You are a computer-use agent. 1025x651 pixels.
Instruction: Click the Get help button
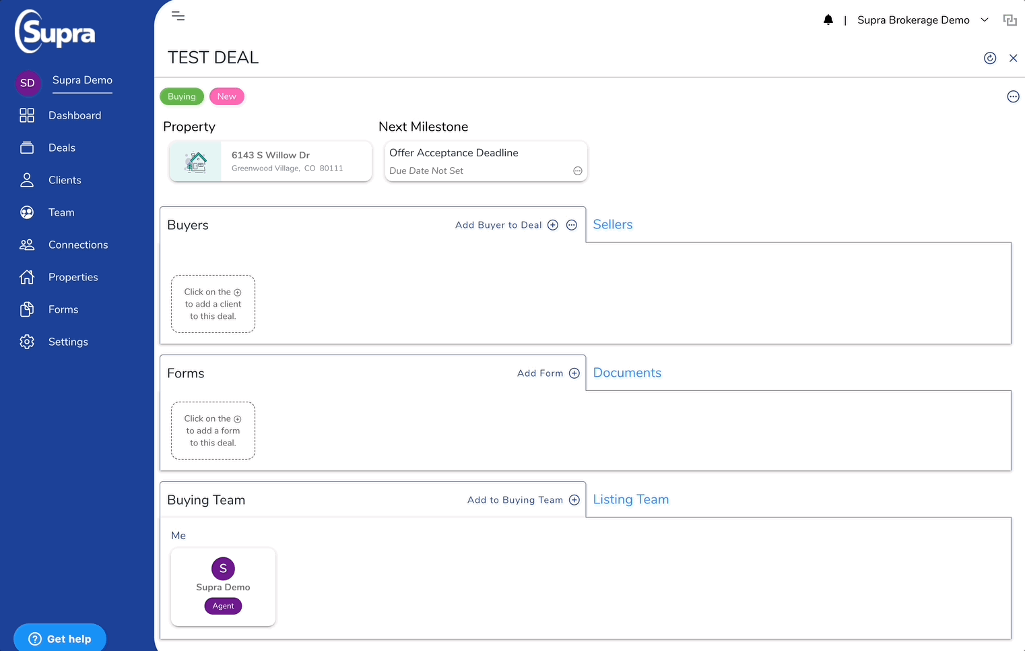[60, 638]
